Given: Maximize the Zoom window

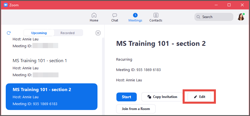Looking at the screenshot, I should point(229,5).
